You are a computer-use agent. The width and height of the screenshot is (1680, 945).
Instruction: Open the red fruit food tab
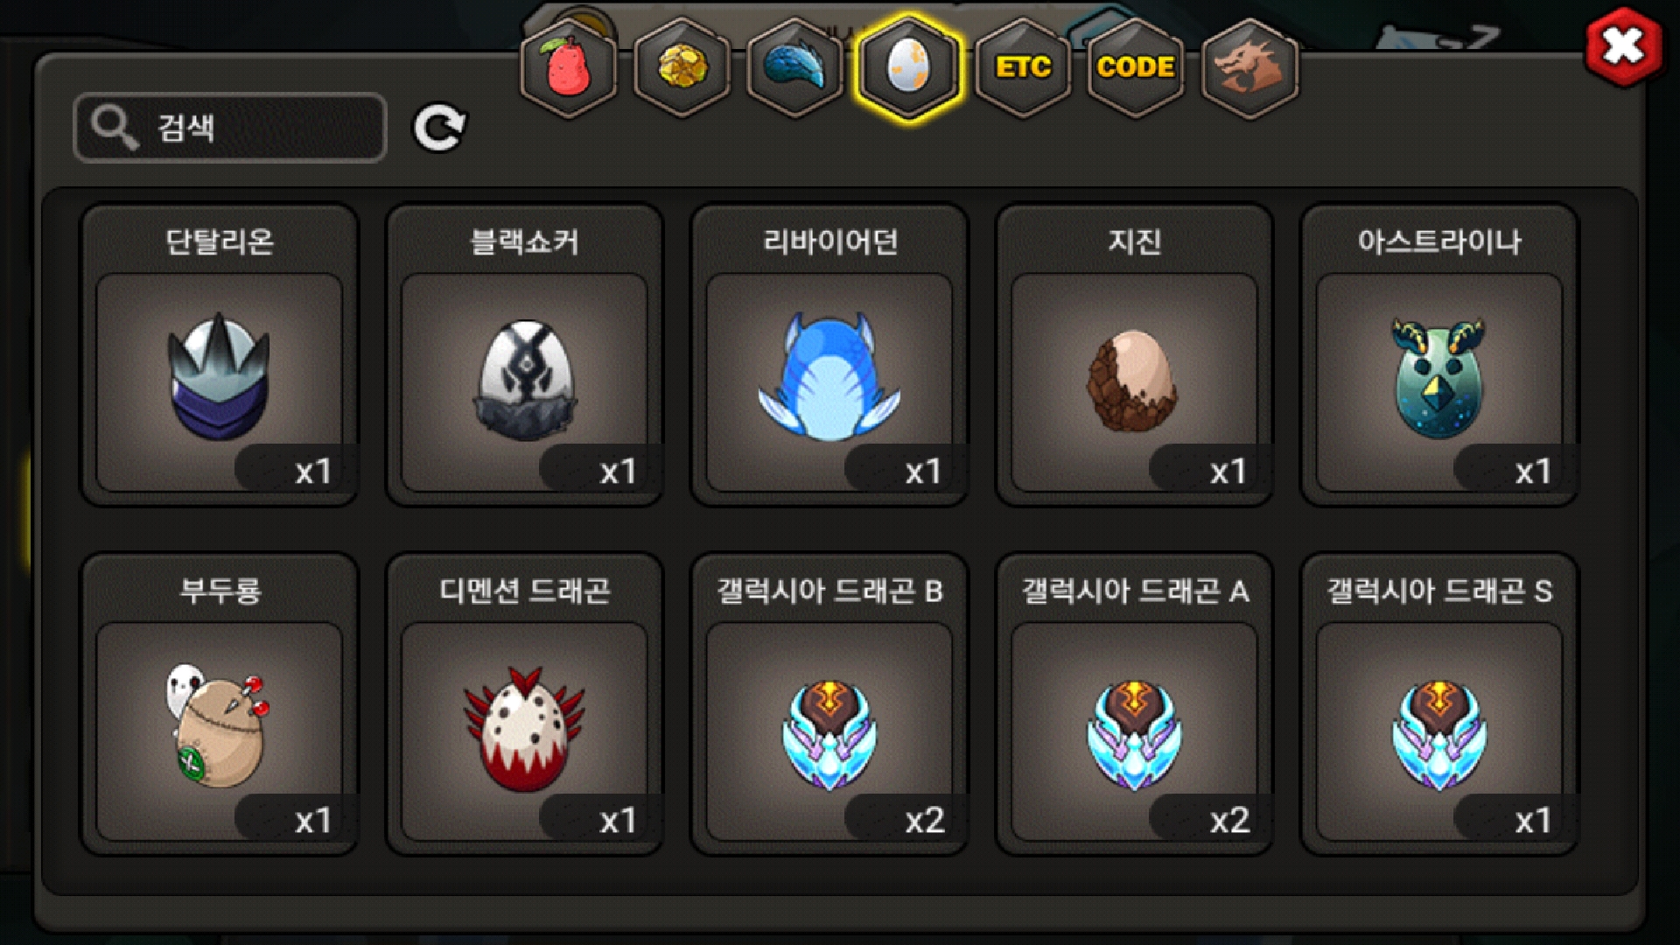click(x=569, y=68)
